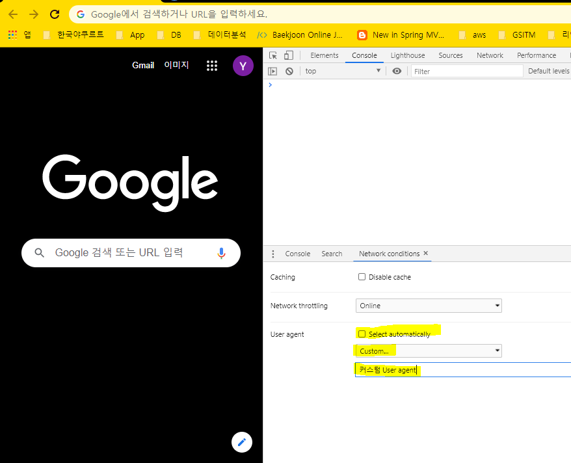The height and width of the screenshot is (463, 571).
Task: Check Select automatically for User agent
Action: click(362, 334)
